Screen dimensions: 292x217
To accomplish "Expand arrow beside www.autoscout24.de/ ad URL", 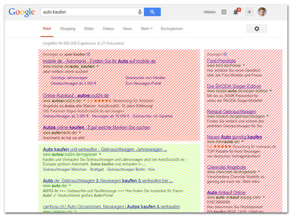I will [84, 101].
